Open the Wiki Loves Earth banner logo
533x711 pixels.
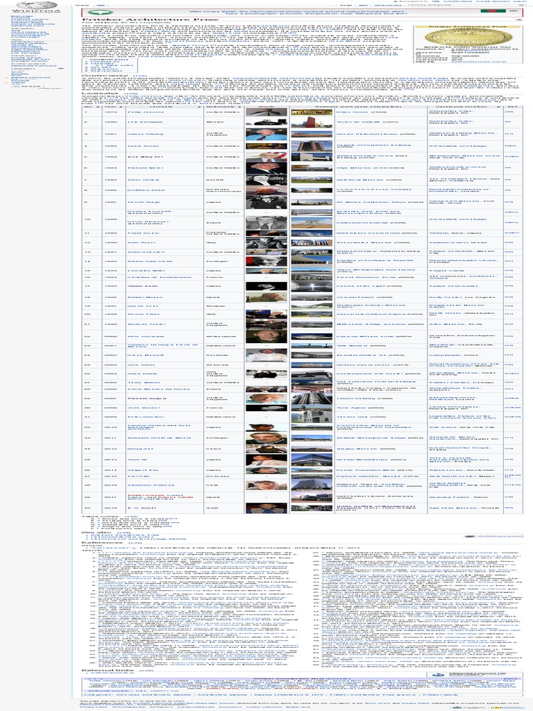pyautogui.click(x=100, y=12)
